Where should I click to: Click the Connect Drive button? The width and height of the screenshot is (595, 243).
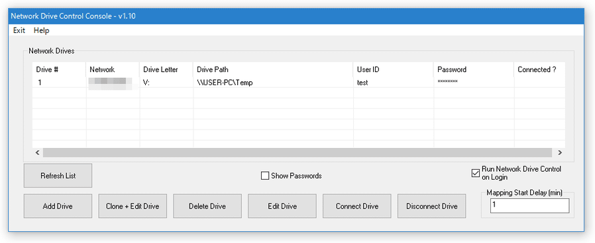click(357, 206)
